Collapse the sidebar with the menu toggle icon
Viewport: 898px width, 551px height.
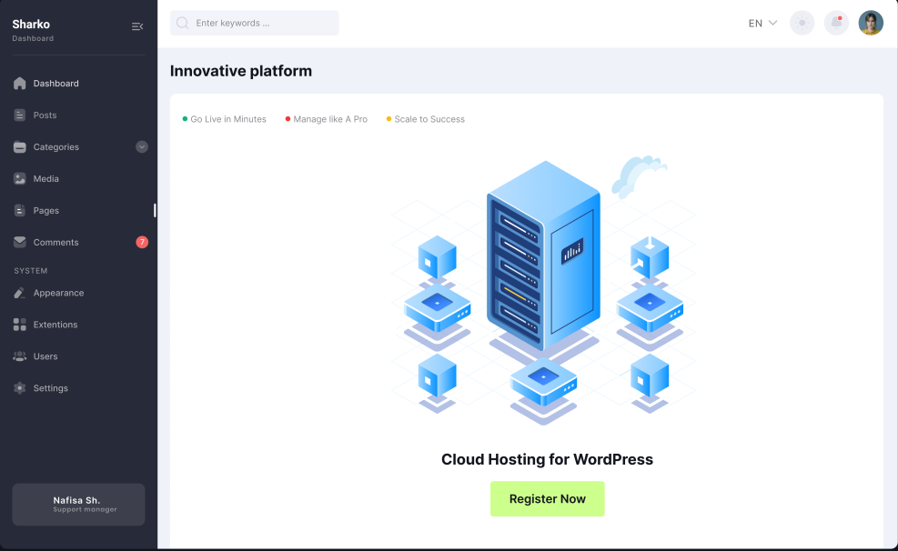[x=137, y=26]
